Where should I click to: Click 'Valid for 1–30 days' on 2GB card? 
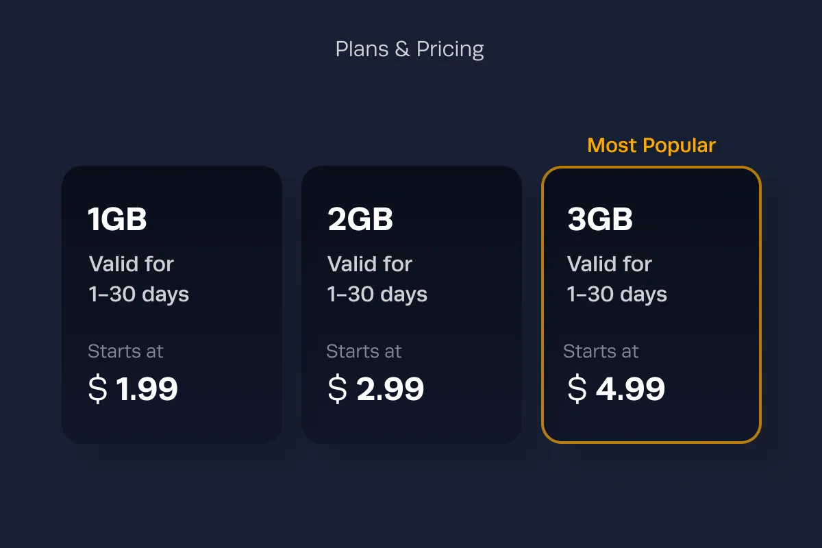(377, 279)
